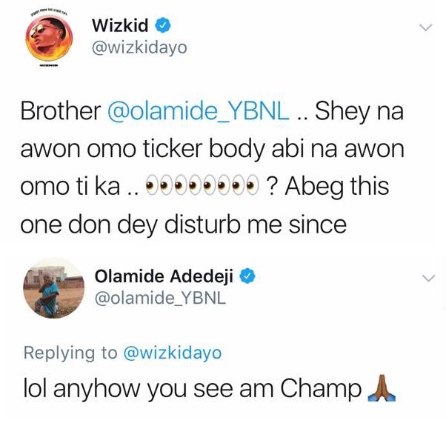446x446 pixels.
Task: Open Olamide Adedeji's profile picture
Action: click(x=53, y=288)
